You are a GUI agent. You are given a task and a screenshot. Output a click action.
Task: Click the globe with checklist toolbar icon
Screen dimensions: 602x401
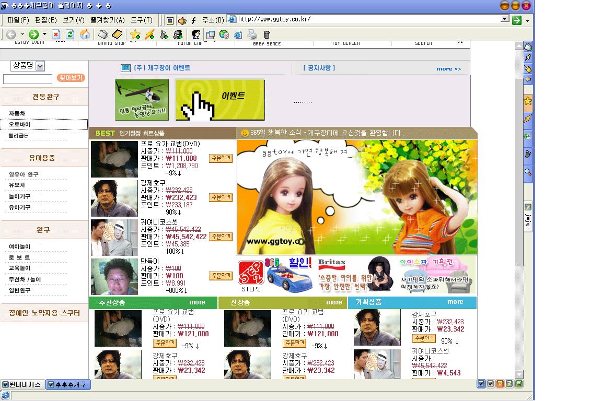224,34
